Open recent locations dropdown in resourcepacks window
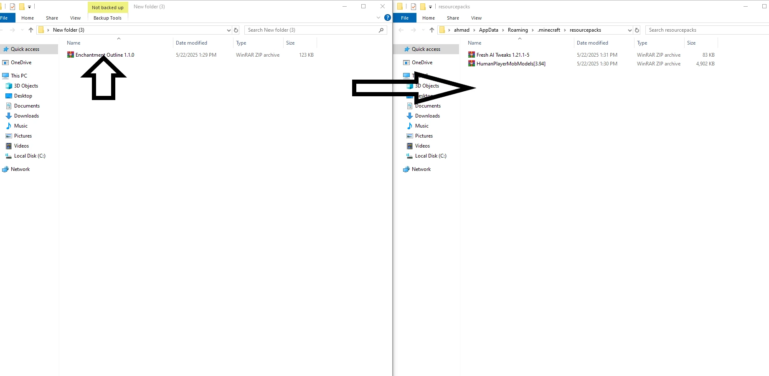Image resolution: width=769 pixels, height=376 pixels. [423, 30]
